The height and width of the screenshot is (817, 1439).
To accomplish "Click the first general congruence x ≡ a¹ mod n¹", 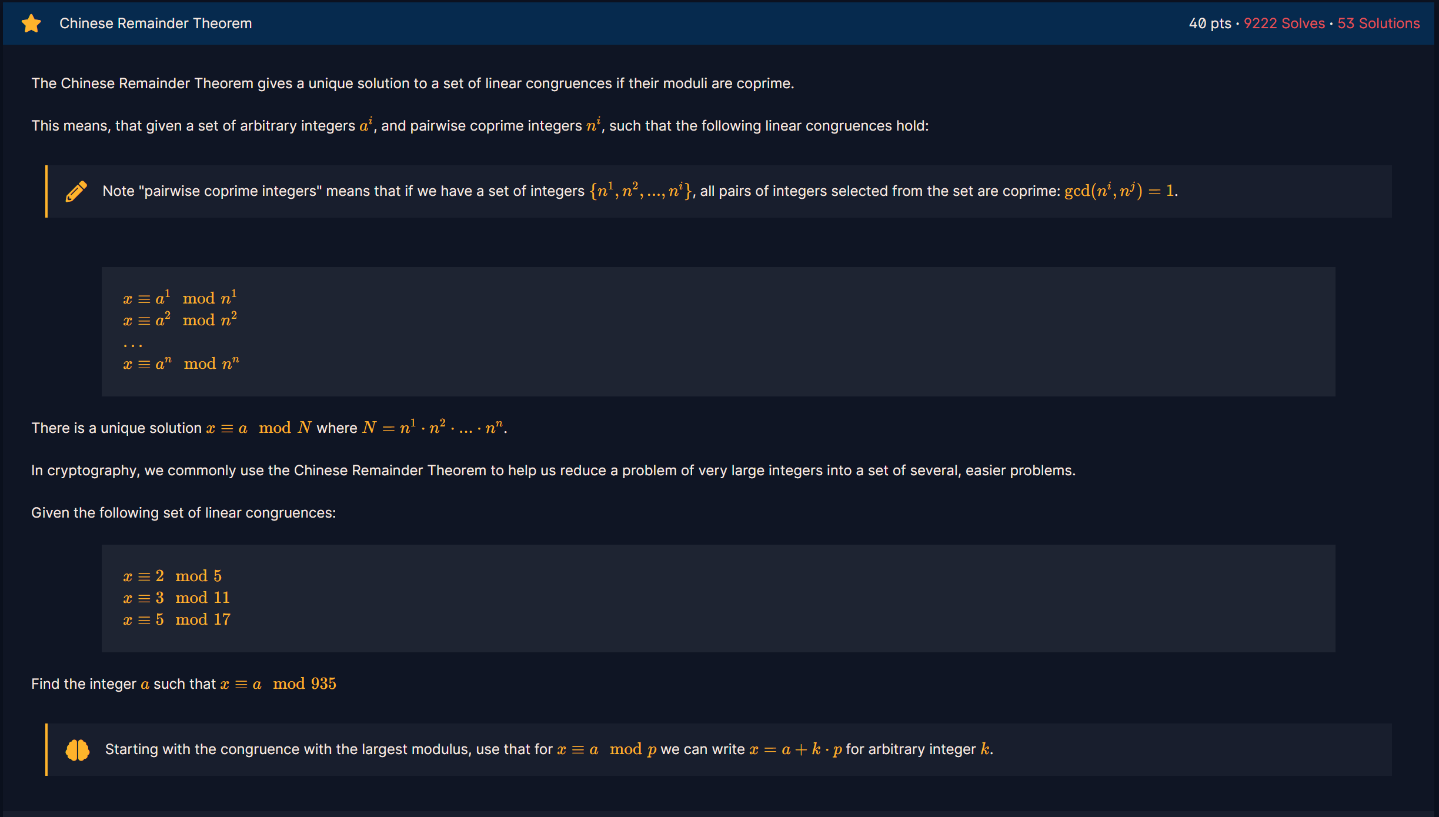I will click(x=180, y=298).
